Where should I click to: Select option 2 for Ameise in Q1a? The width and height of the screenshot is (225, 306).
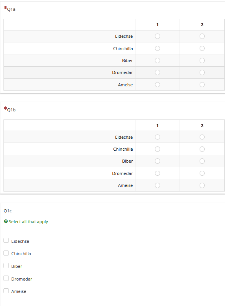click(202, 85)
